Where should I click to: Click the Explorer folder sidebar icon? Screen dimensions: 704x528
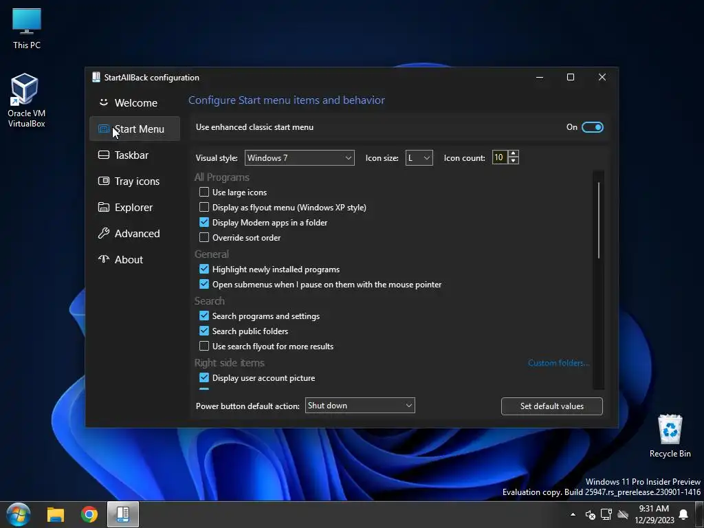104,207
